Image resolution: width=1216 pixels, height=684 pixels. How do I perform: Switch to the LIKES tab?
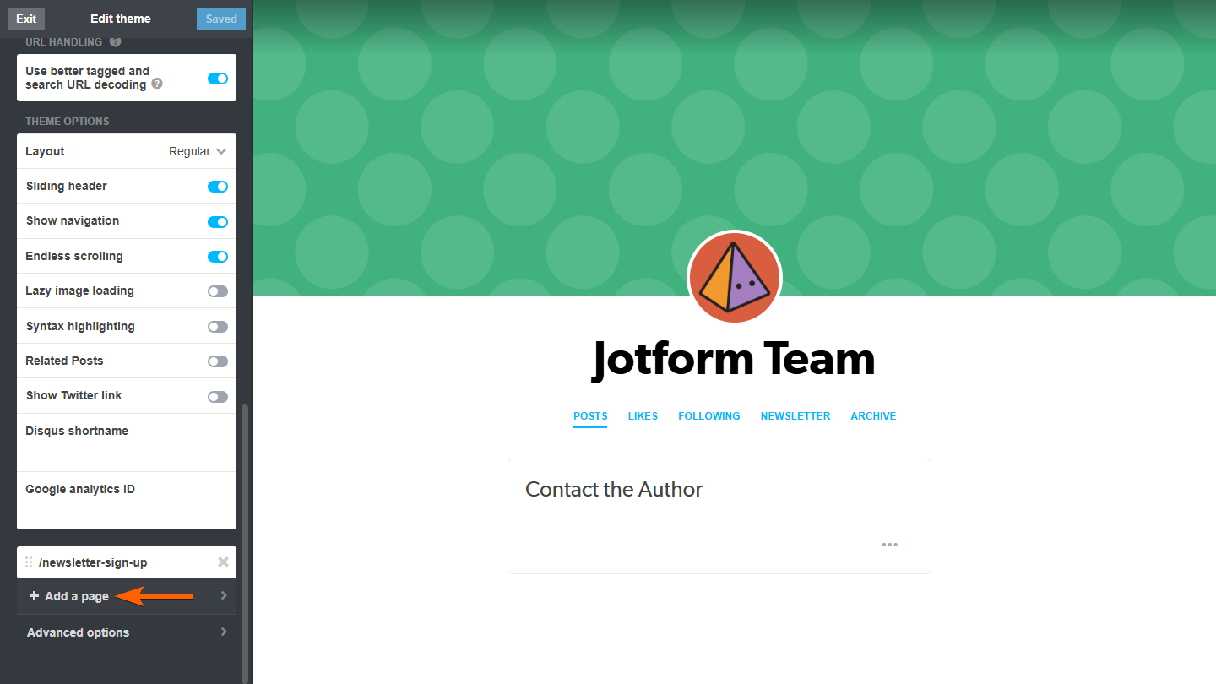point(643,416)
